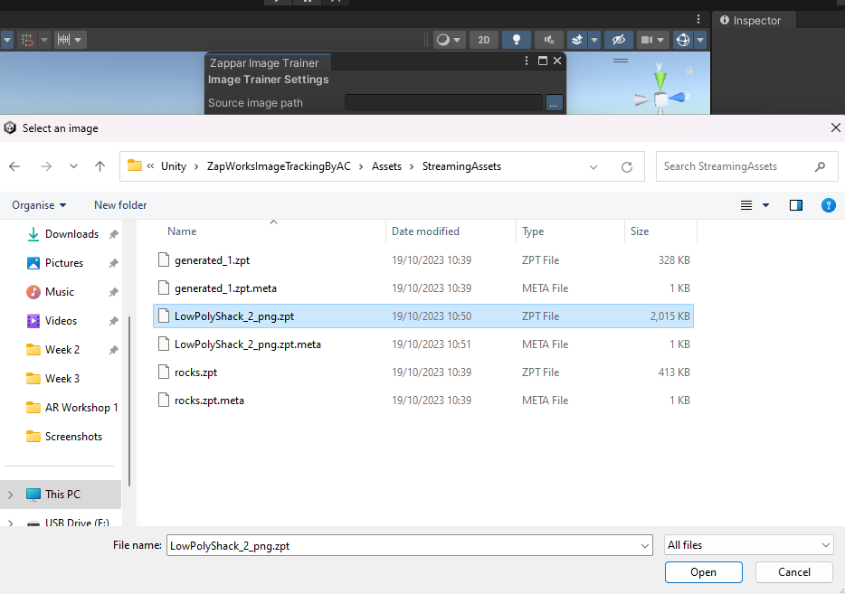Click the refresh folder icon

click(626, 166)
